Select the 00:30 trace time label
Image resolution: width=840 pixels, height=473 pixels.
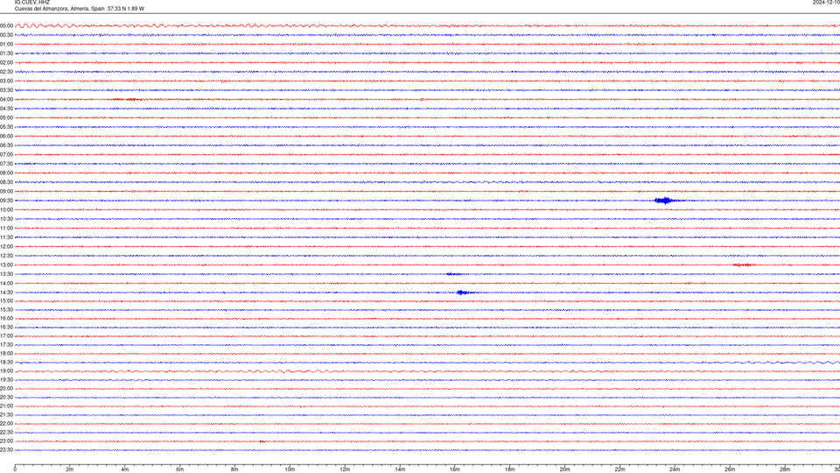pos(6,35)
